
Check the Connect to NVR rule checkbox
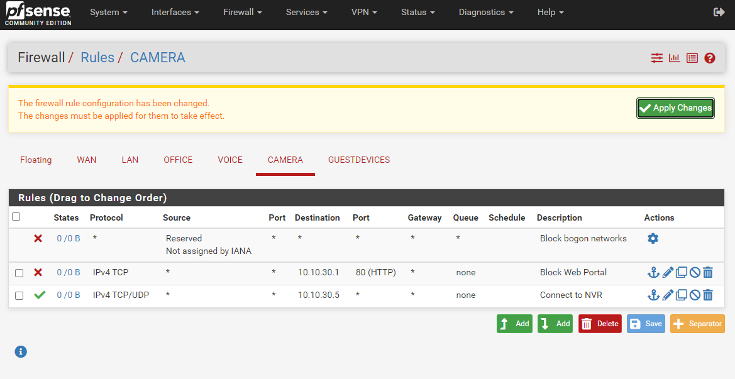point(19,295)
